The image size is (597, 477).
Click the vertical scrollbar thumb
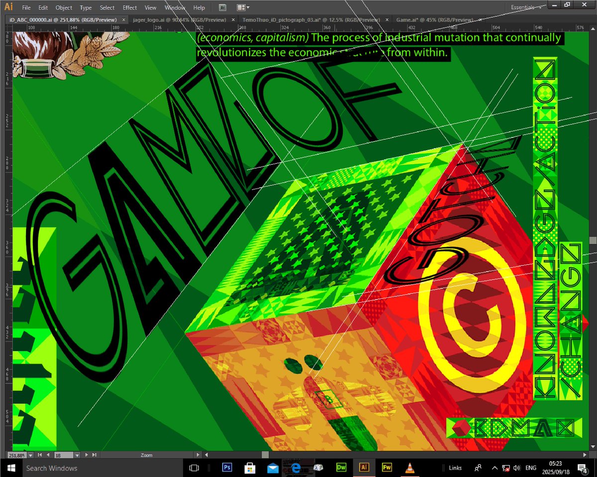pos(593,240)
